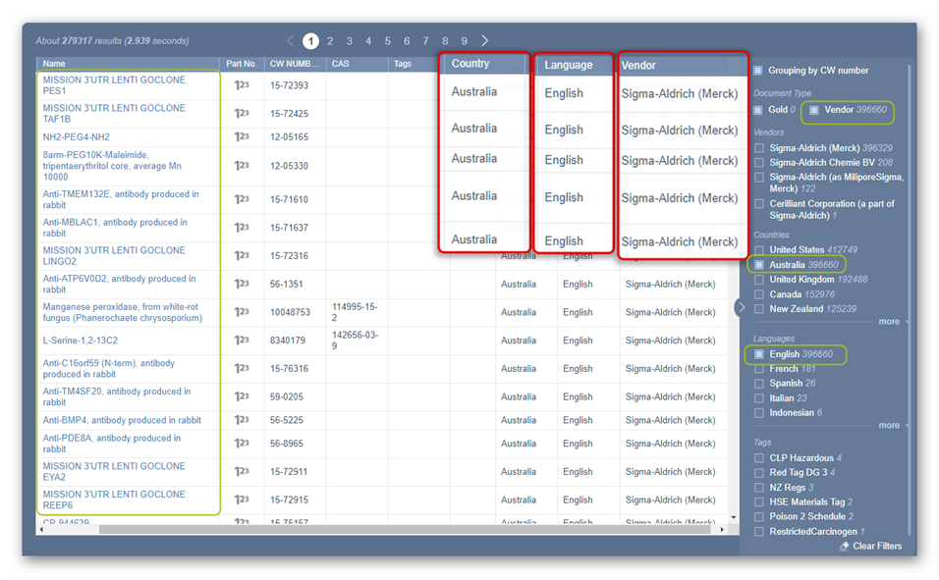Go to results page 5
This screenshot has width=939, height=580.
pos(387,41)
